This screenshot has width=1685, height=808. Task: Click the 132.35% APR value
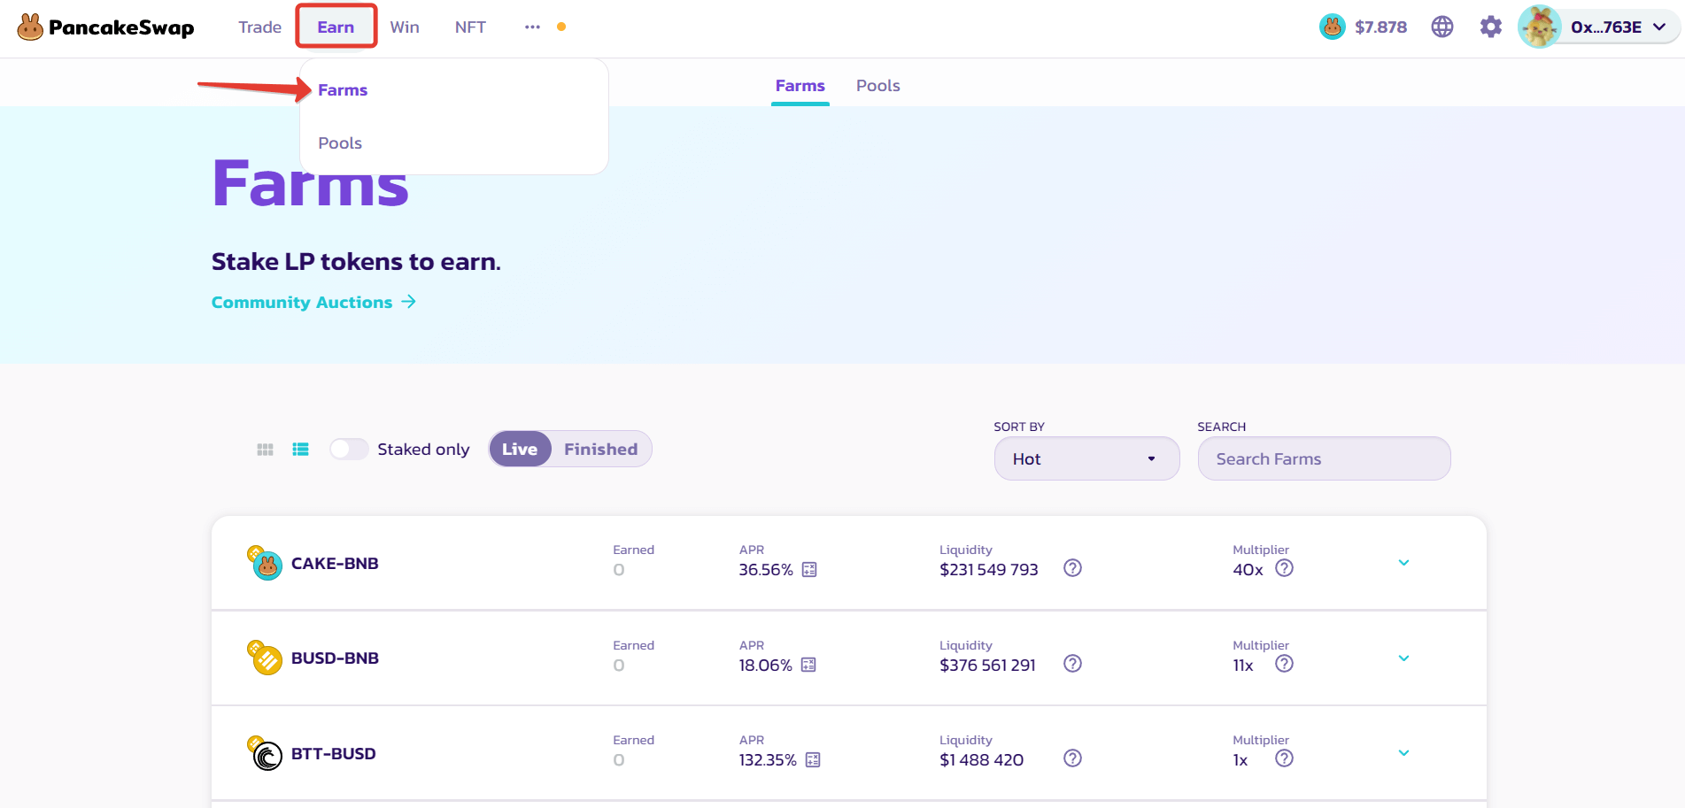tap(768, 760)
